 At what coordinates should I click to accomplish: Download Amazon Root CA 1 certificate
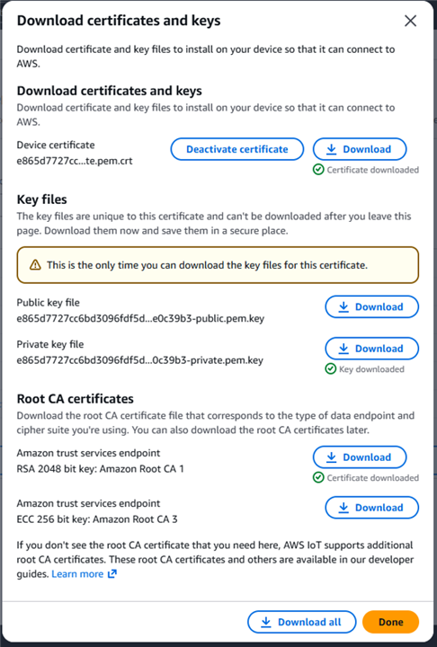pyautogui.click(x=360, y=457)
